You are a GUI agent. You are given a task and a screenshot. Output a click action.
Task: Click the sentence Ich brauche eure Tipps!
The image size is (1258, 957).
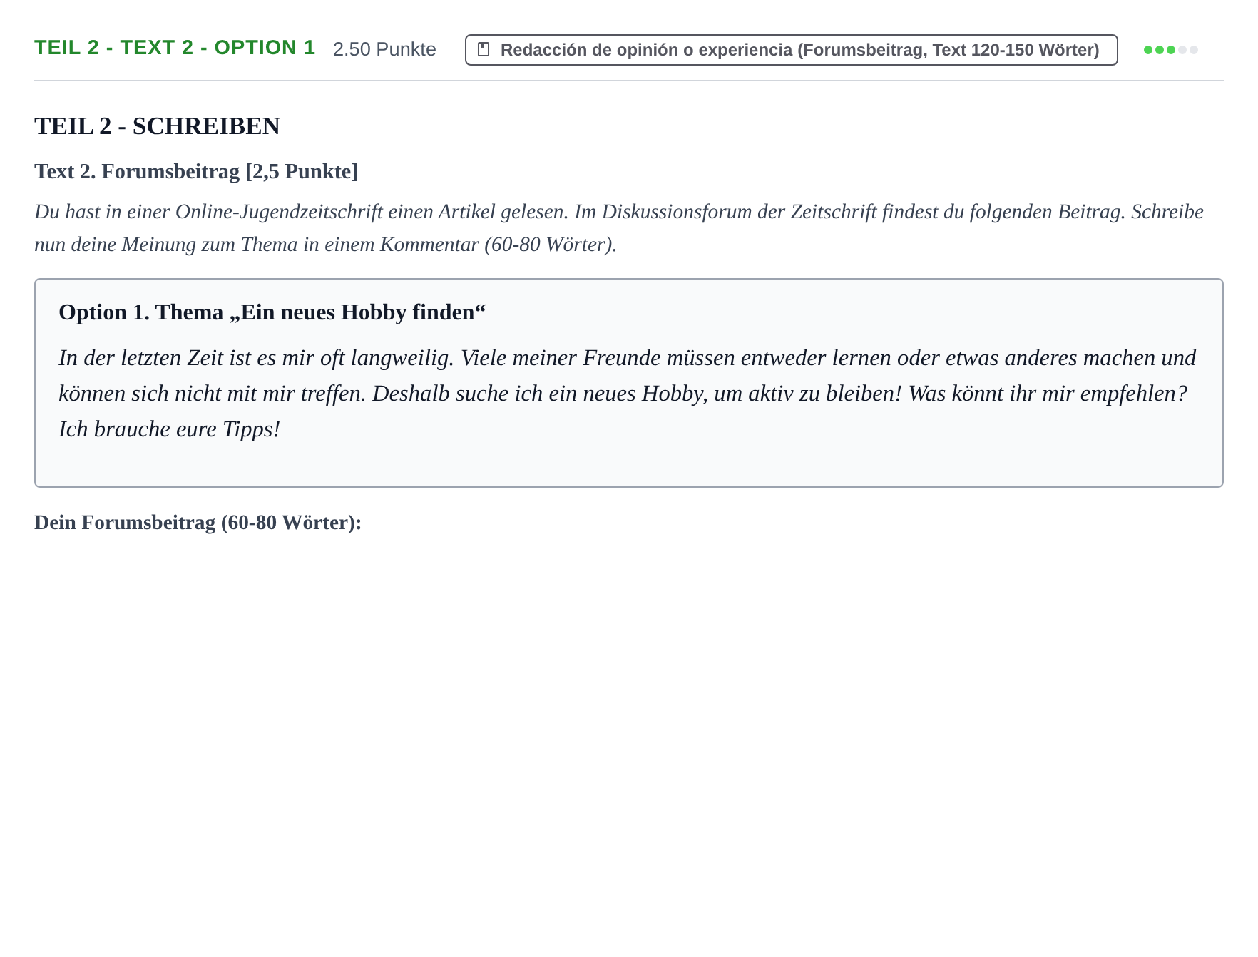pos(169,429)
